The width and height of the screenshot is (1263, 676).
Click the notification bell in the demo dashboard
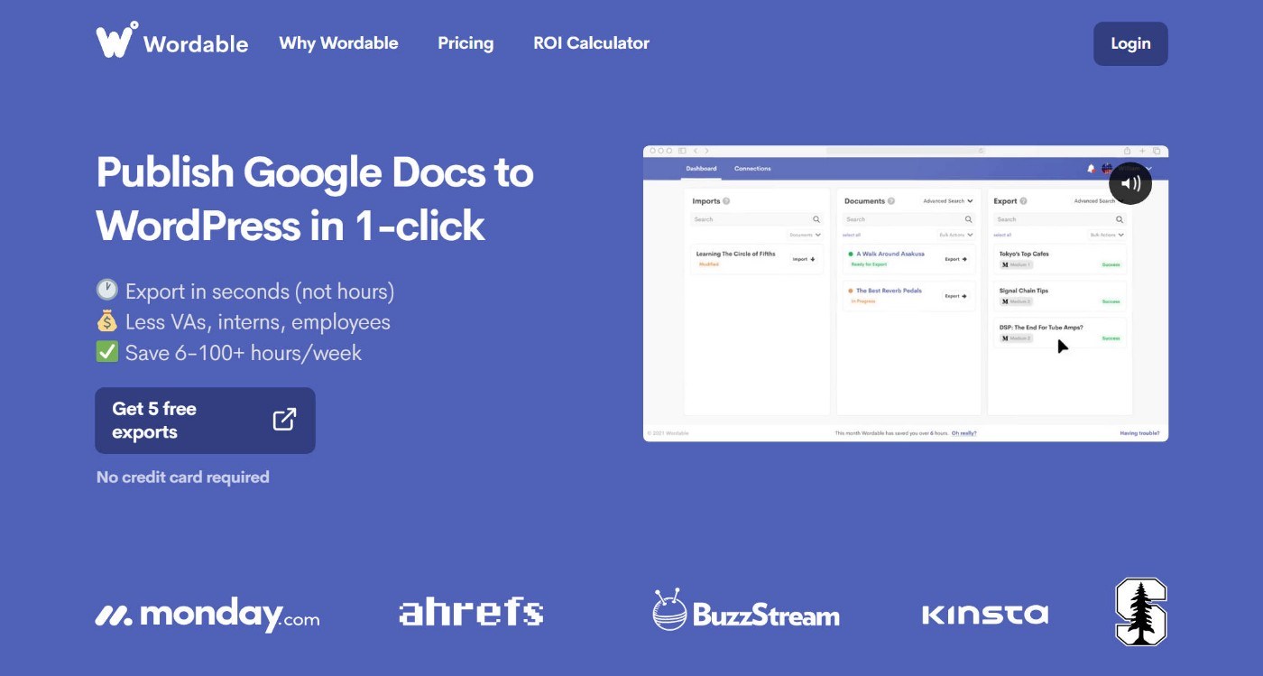click(x=1091, y=169)
